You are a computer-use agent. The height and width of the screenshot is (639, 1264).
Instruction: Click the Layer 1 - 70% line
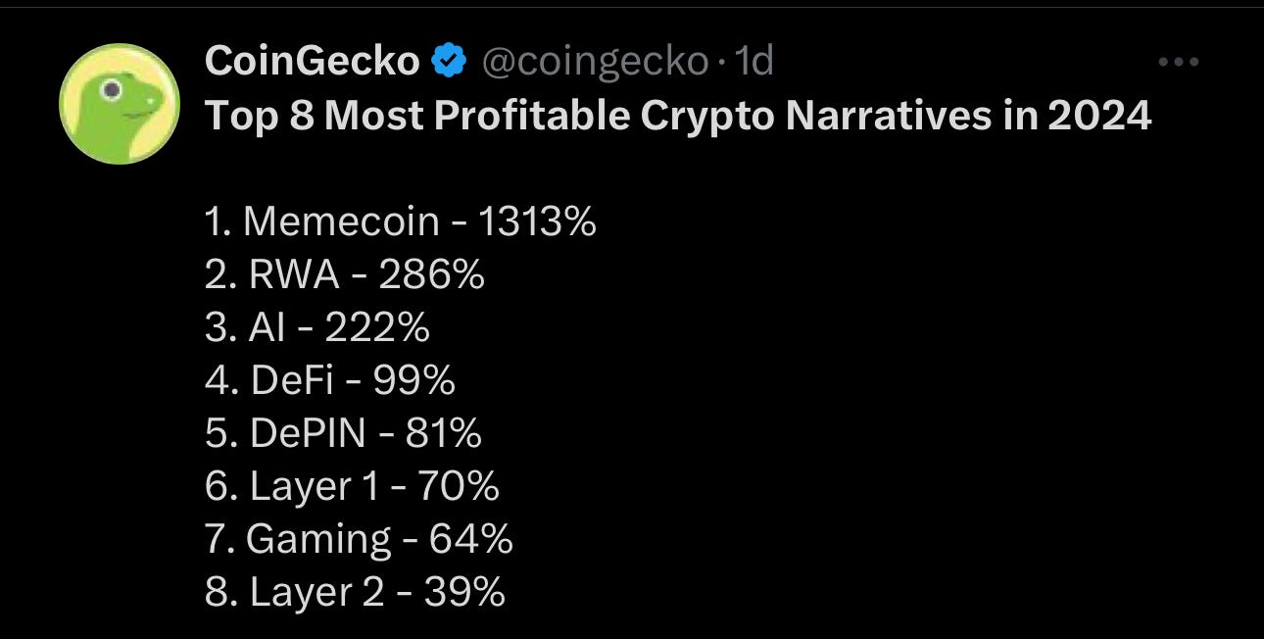click(x=353, y=486)
